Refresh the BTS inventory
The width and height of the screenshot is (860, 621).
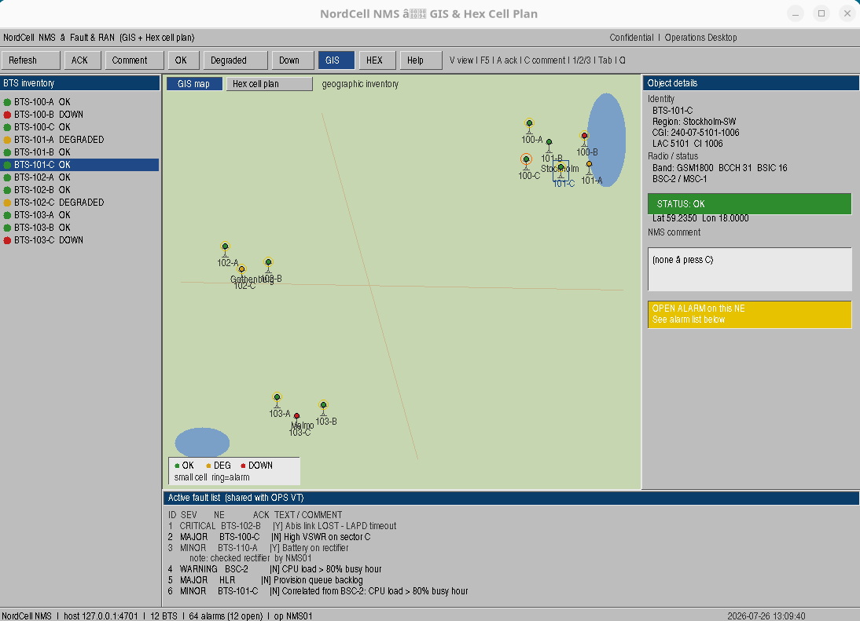click(31, 60)
